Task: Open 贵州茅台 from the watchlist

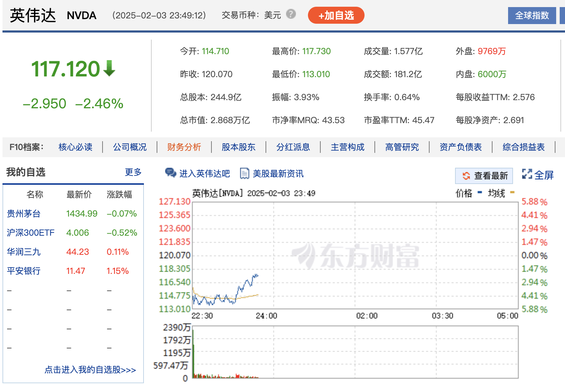Action: click(24, 214)
